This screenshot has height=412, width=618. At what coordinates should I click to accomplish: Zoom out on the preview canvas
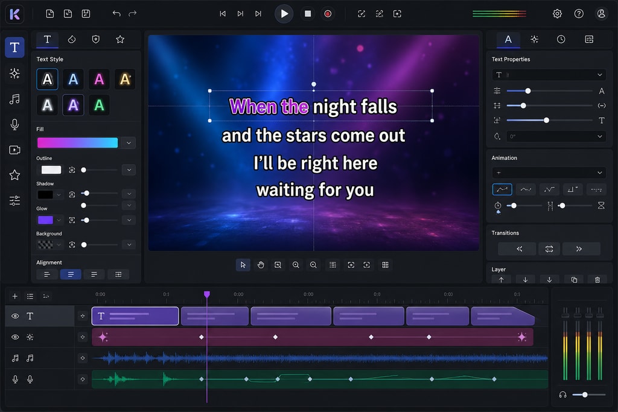coord(313,265)
